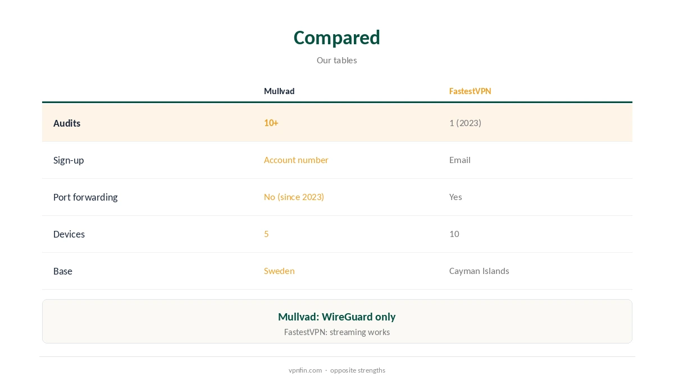Viewport: 674px width, 381px height.
Task: Select the 'Port forwarding' row label
Action: click(x=85, y=197)
